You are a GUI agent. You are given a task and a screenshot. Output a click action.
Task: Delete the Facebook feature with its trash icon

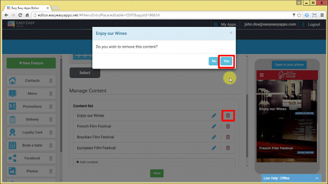[x=51, y=158]
